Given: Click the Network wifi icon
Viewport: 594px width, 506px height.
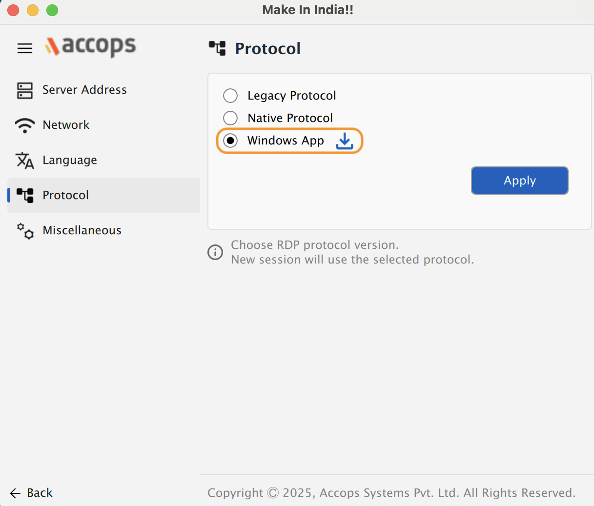Looking at the screenshot, I should [25, 125].
